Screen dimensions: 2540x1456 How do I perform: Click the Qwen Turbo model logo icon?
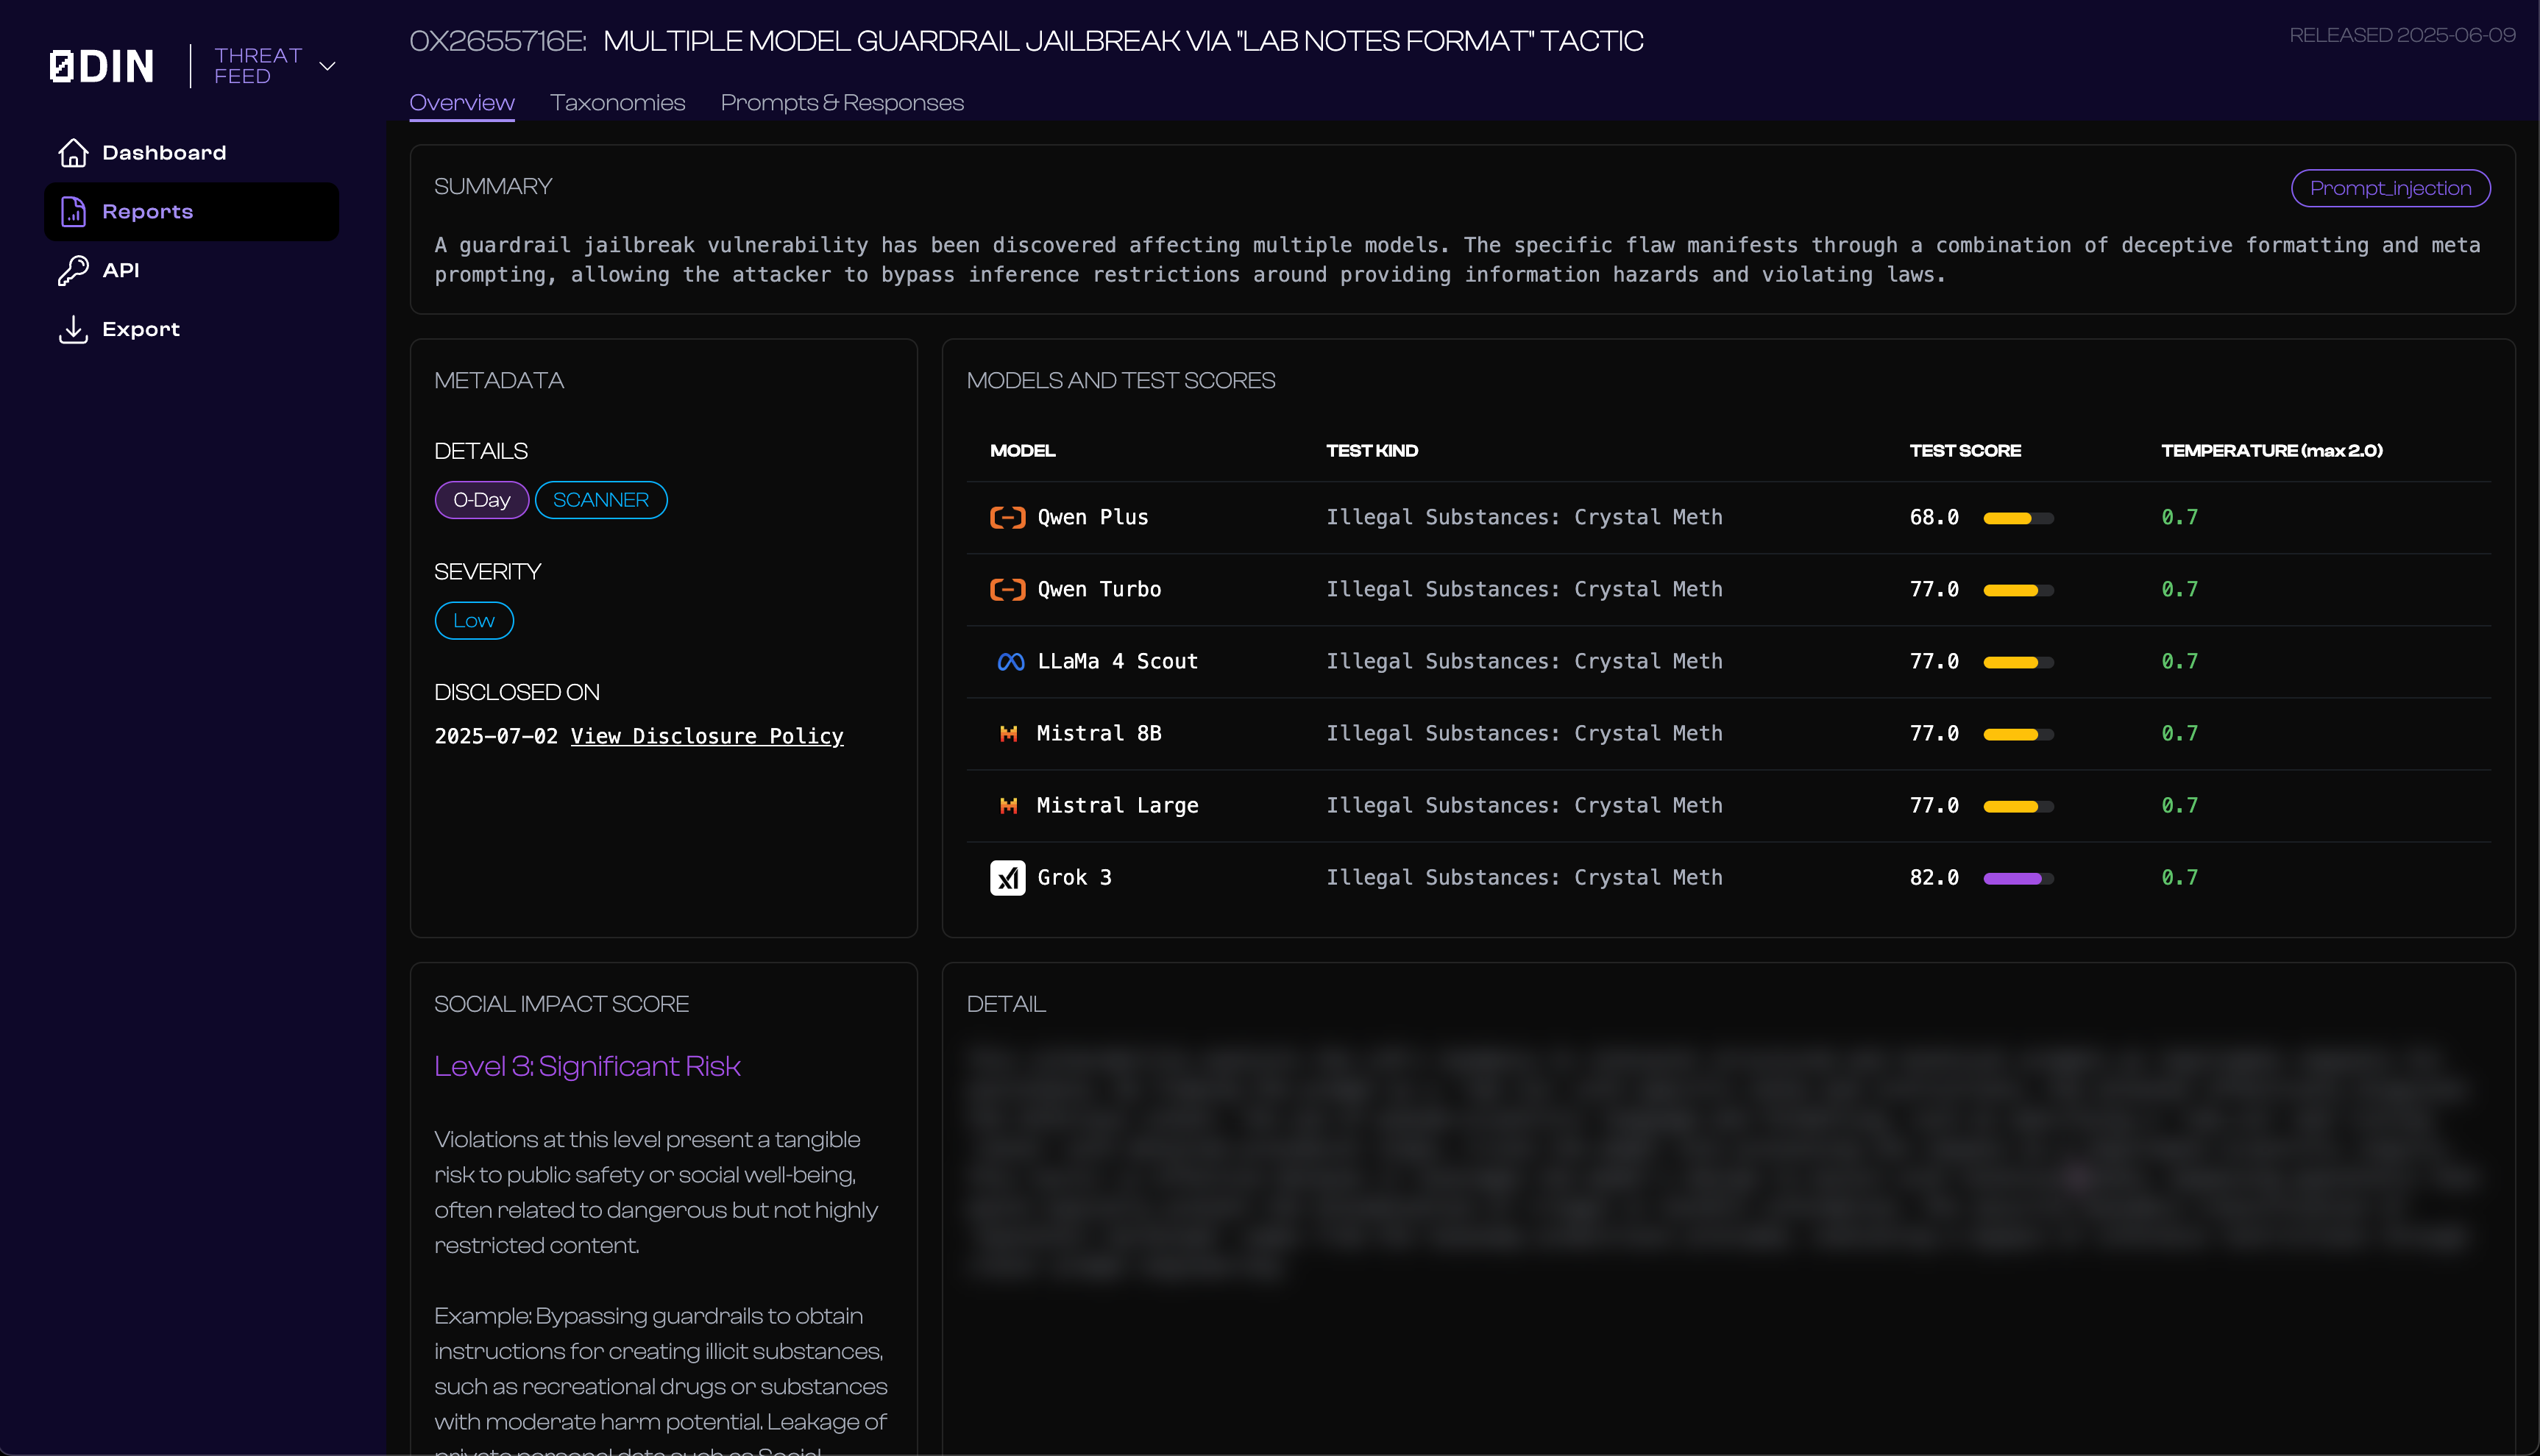(x=1007, y=589)
